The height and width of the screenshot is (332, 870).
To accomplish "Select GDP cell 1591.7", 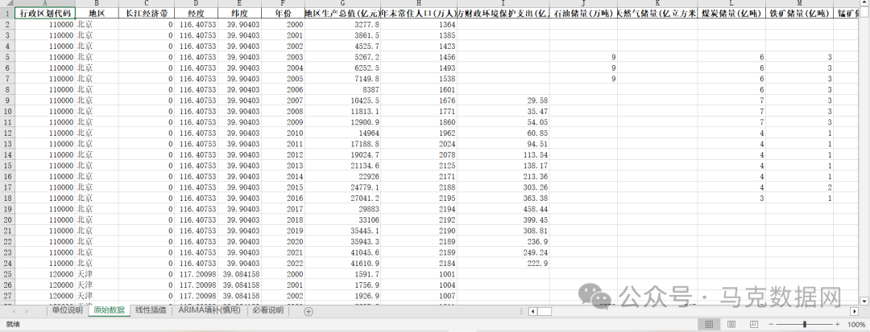I will point(343,274).
